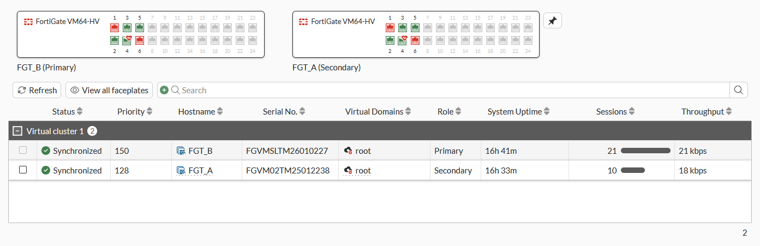
Task: Select the FGT_A row checkbox
Action: (x=23, y=170)
